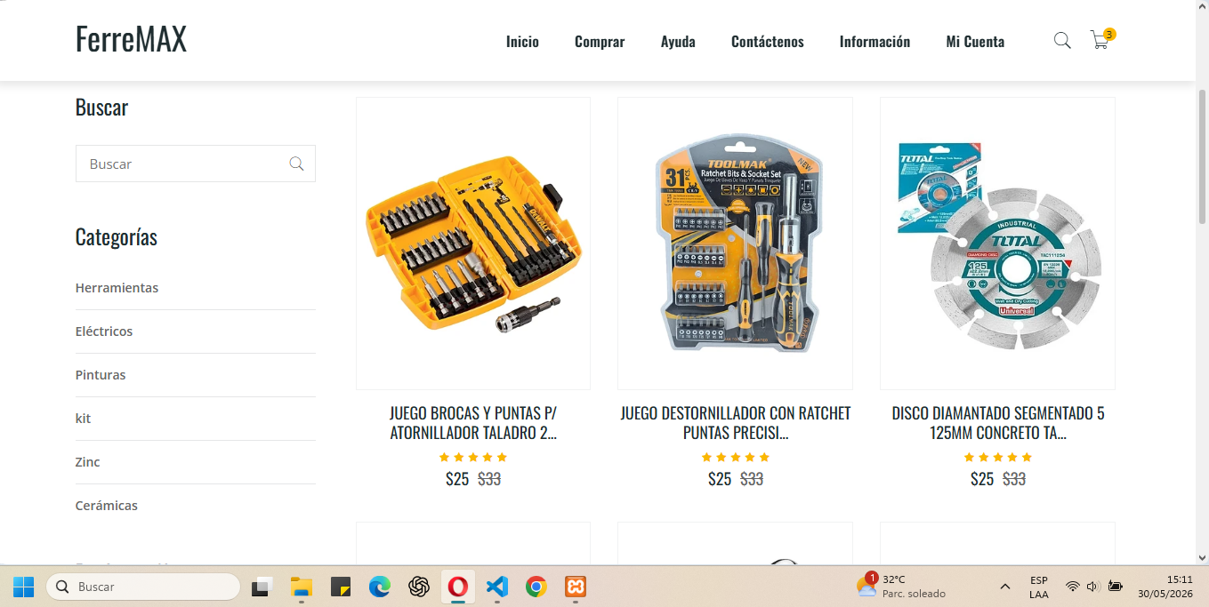The width and height of the screenshot is (1209, 607).
Task: Click the sidebar Buscar input field
Action: [196, 164]
